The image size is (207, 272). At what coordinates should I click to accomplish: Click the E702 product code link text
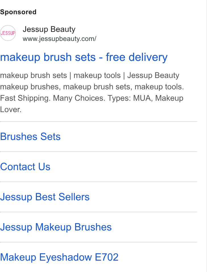pos(107,257)
